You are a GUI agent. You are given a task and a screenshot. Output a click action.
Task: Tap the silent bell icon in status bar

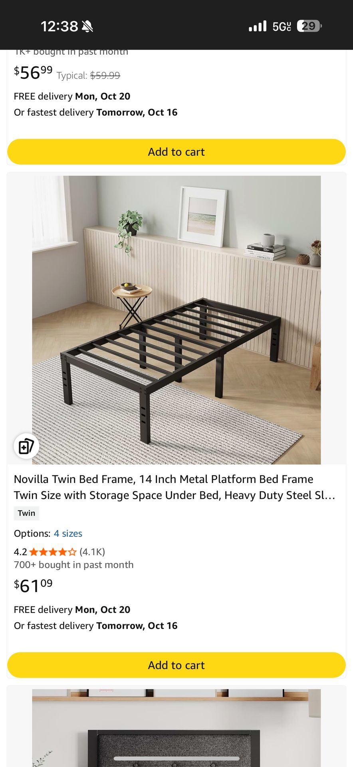click(x=87, y=26)
